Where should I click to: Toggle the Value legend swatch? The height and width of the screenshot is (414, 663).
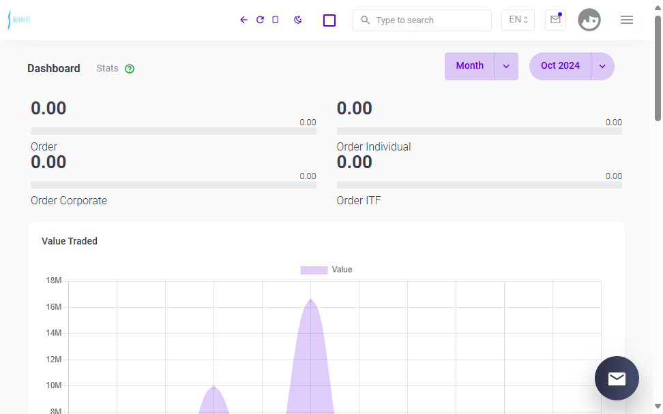pos(314,270)
